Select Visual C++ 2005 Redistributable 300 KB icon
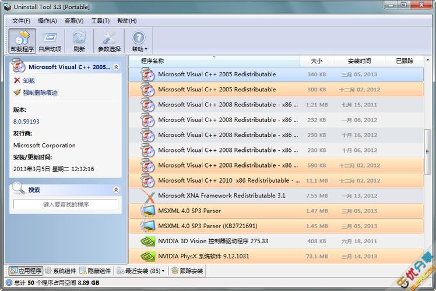Screen dimensions: 436x291 pos(147,90)
